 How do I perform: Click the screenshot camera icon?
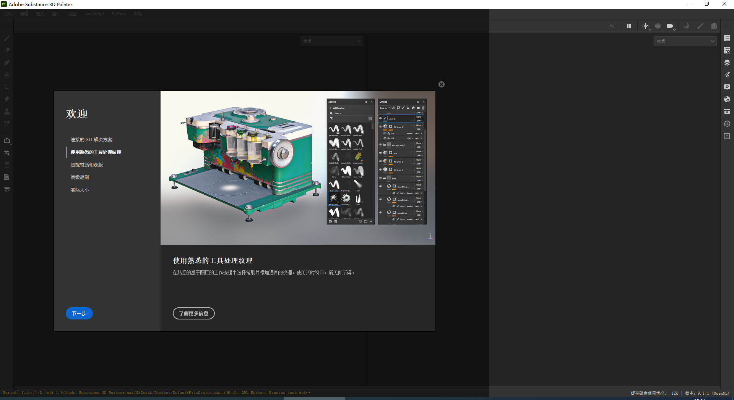[714, 26]
